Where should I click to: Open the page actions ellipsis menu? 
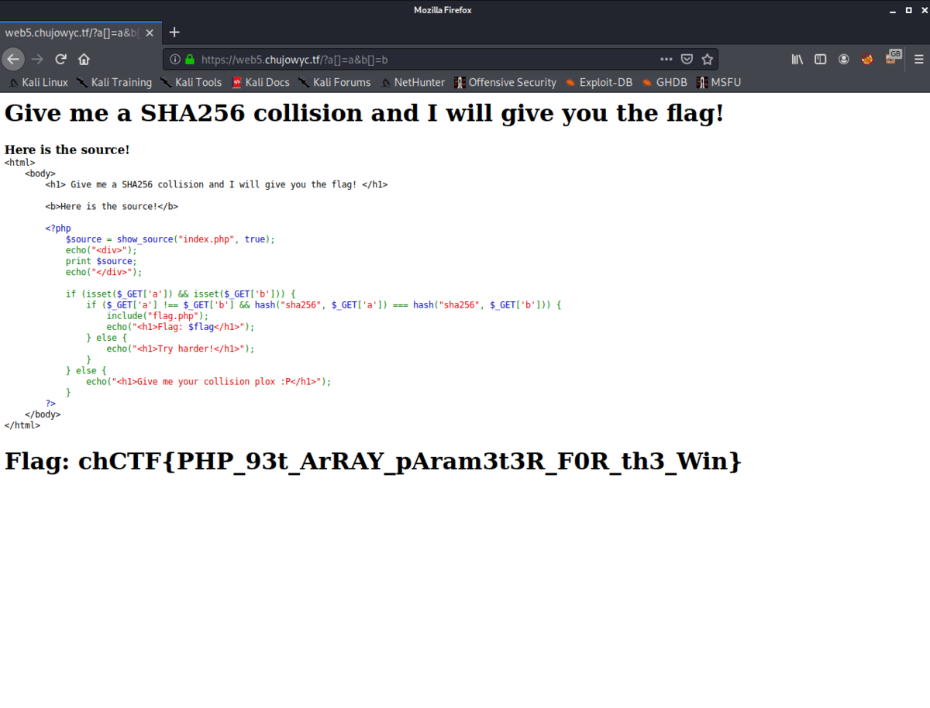coord(666,59)
